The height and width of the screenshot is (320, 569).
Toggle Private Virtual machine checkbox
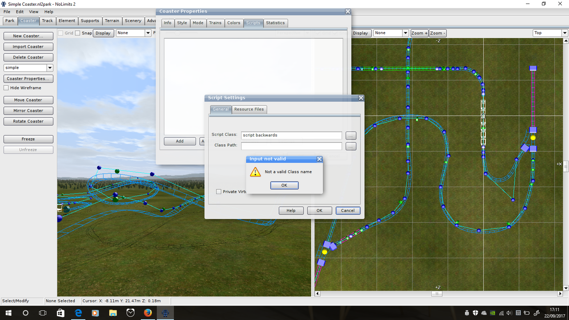pyautogui.click(x=219, y=192)
